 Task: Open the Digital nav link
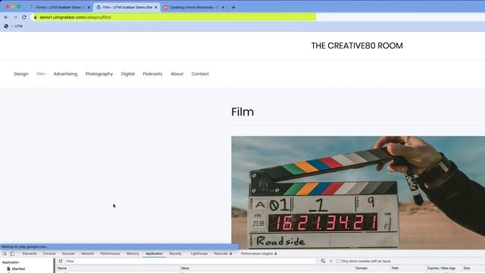pyautogui.click(x=128, y=74)
